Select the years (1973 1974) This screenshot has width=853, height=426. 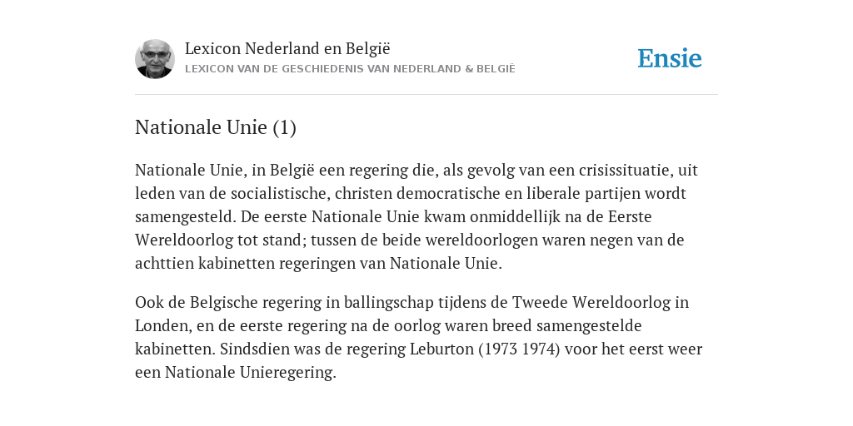519,349
